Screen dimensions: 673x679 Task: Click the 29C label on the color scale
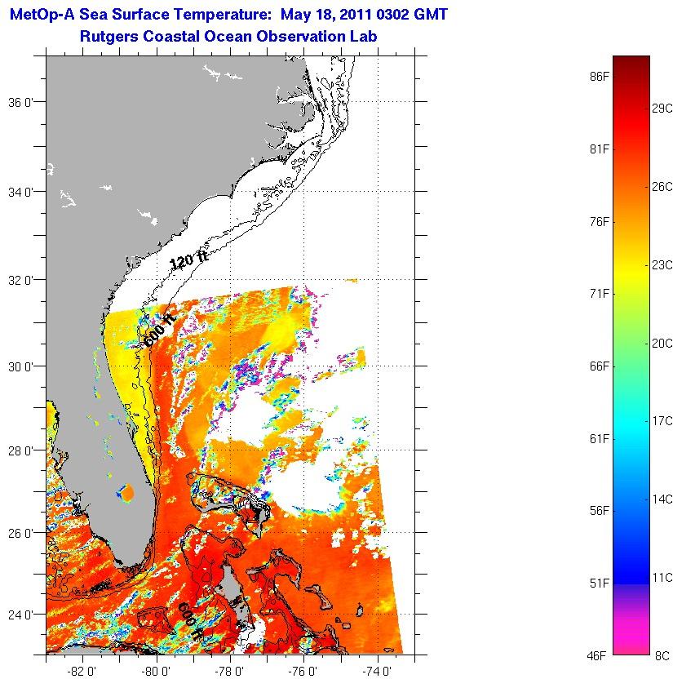(662, 109)
